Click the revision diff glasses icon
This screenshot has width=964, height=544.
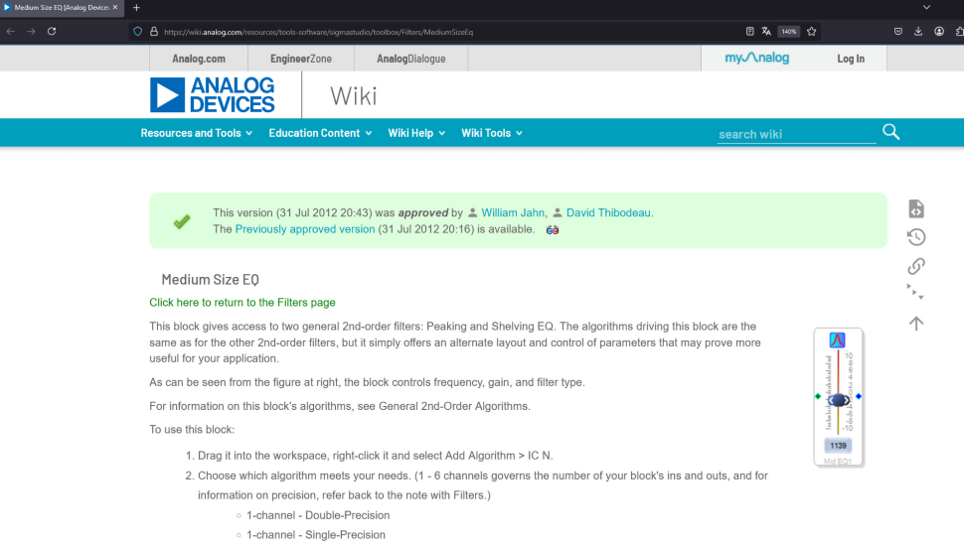(x=553, y=229)
